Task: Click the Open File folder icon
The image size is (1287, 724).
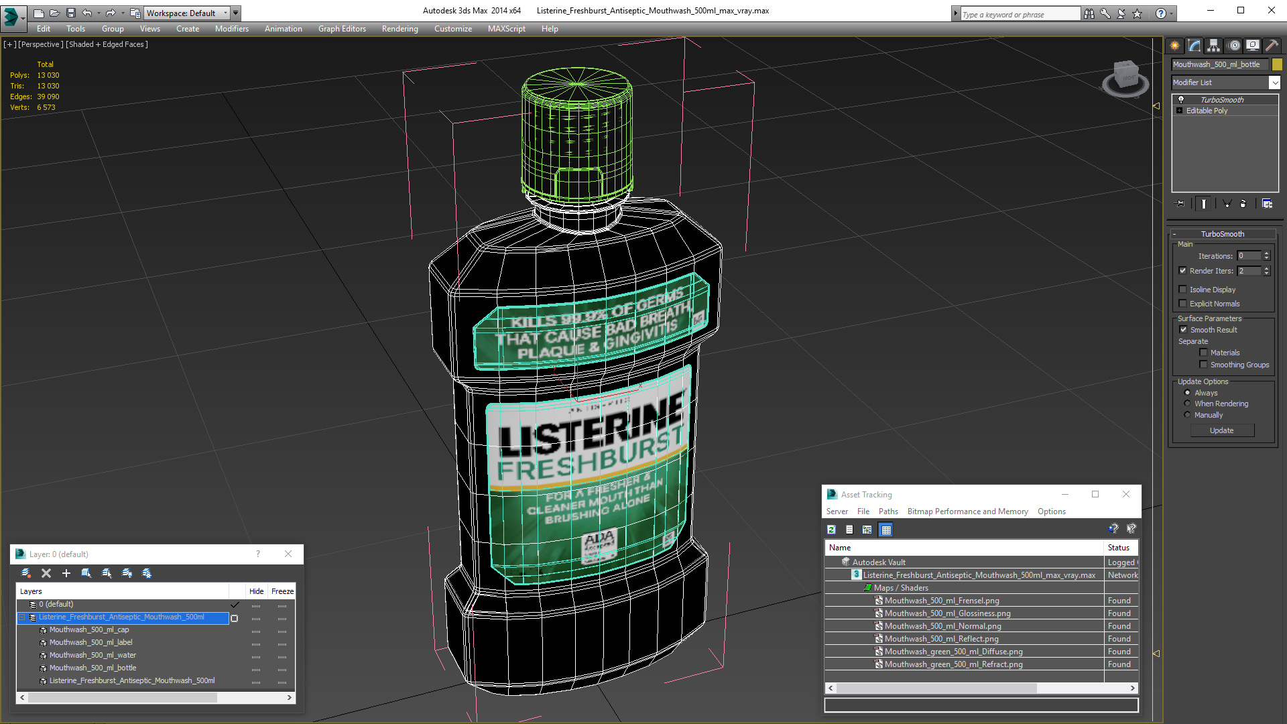Action: (x=54, y=13)
